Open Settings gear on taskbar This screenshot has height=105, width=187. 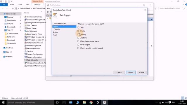[98, 102]
